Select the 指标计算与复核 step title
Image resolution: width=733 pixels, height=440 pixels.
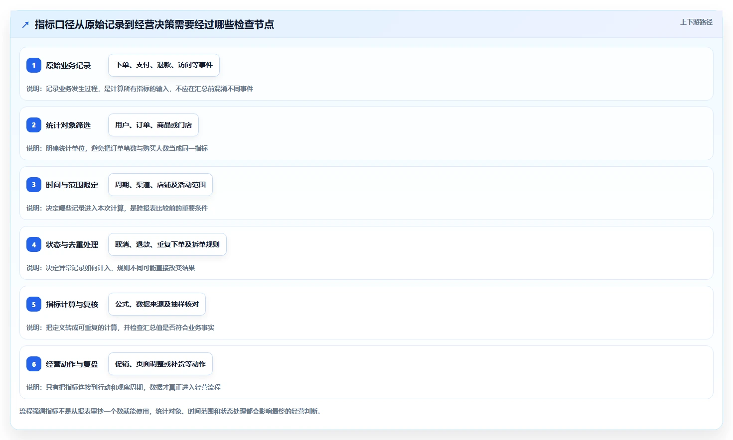tap(72, 304)
